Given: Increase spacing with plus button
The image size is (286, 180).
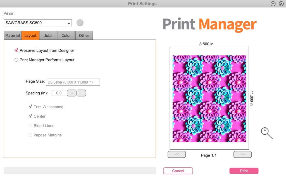Looking at the screenshot, I should 81,93.
